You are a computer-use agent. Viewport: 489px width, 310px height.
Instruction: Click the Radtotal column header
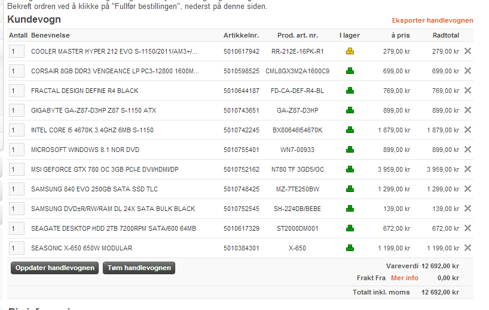(x=446, y=35)
